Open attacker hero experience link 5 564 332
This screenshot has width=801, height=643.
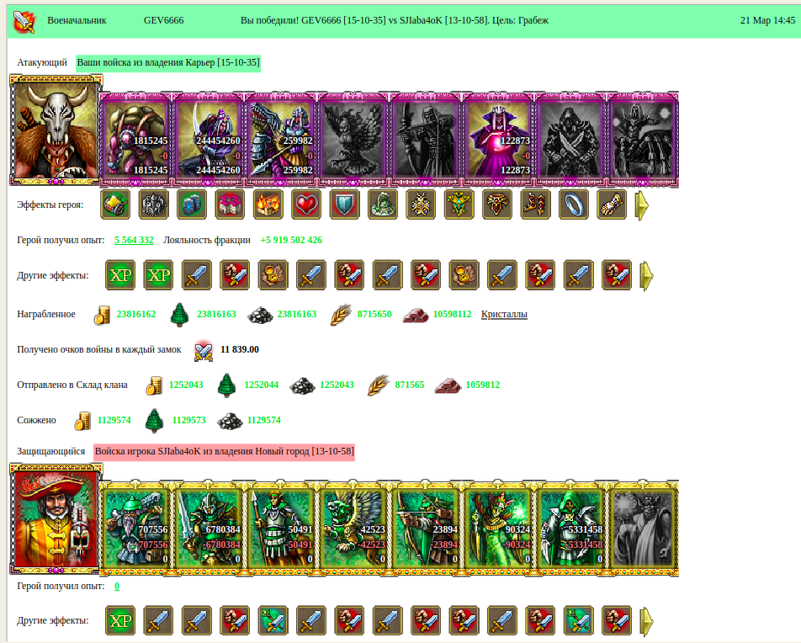click(134, 240)
